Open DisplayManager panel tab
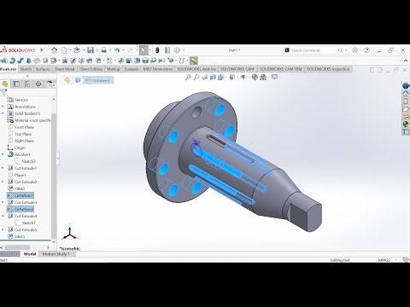The image size is (410, 307). (x=50, y=84)
